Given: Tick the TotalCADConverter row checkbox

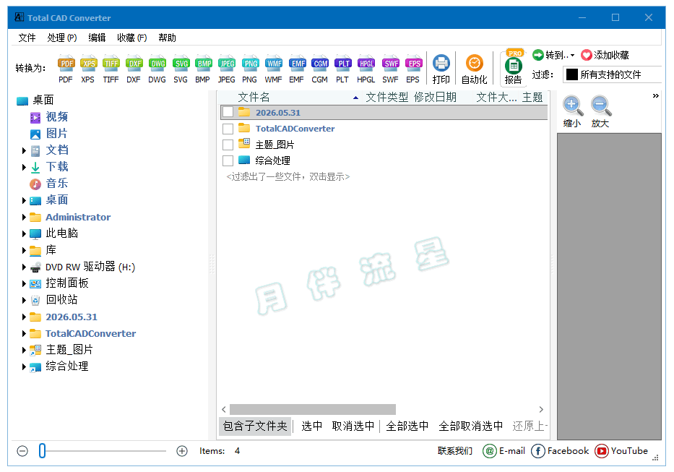Looking at the screenshot, I should pyautogui.click(x=228, y=129).
